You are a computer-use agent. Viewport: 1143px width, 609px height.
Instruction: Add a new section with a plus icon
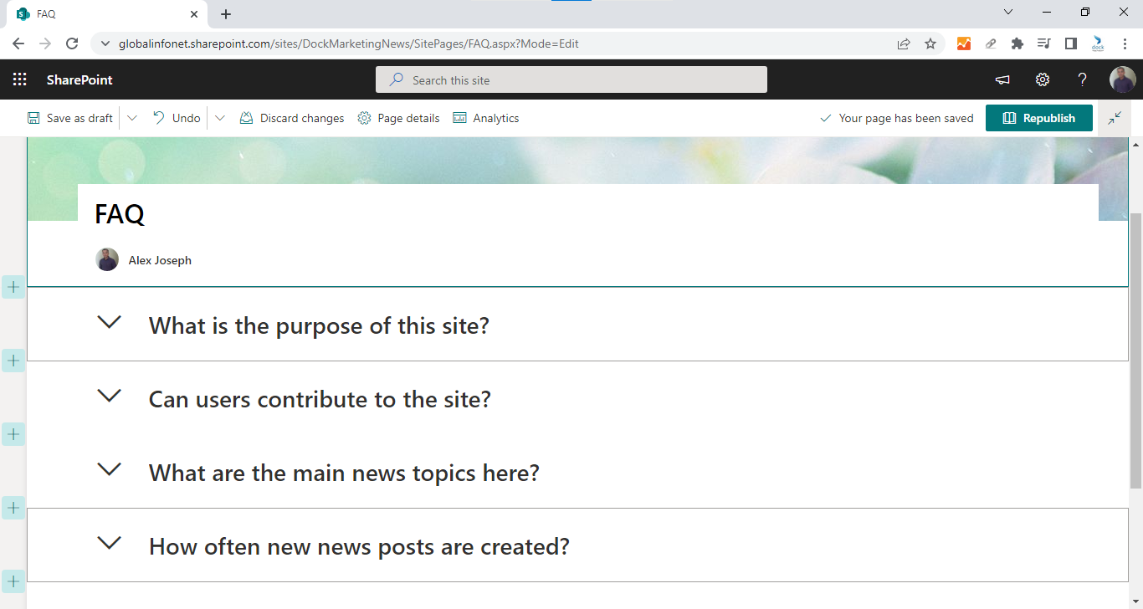point(13,287)
